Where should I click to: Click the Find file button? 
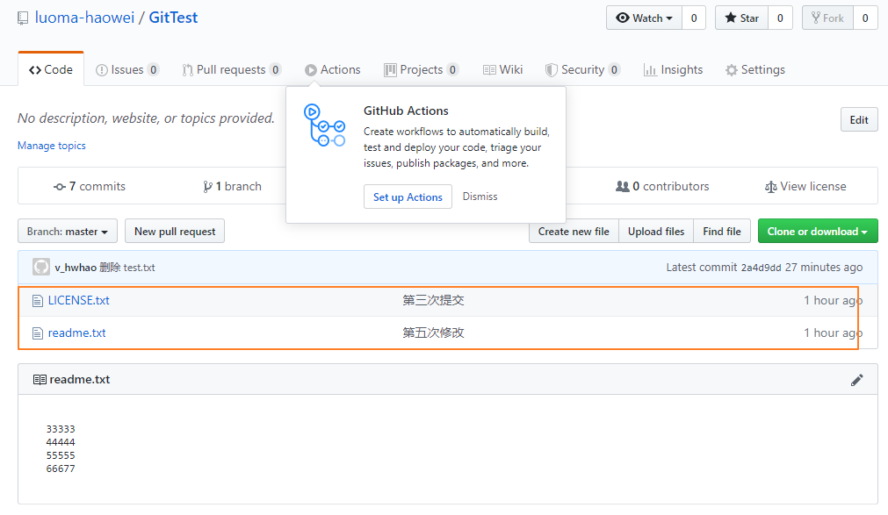[x=722, y=232]
